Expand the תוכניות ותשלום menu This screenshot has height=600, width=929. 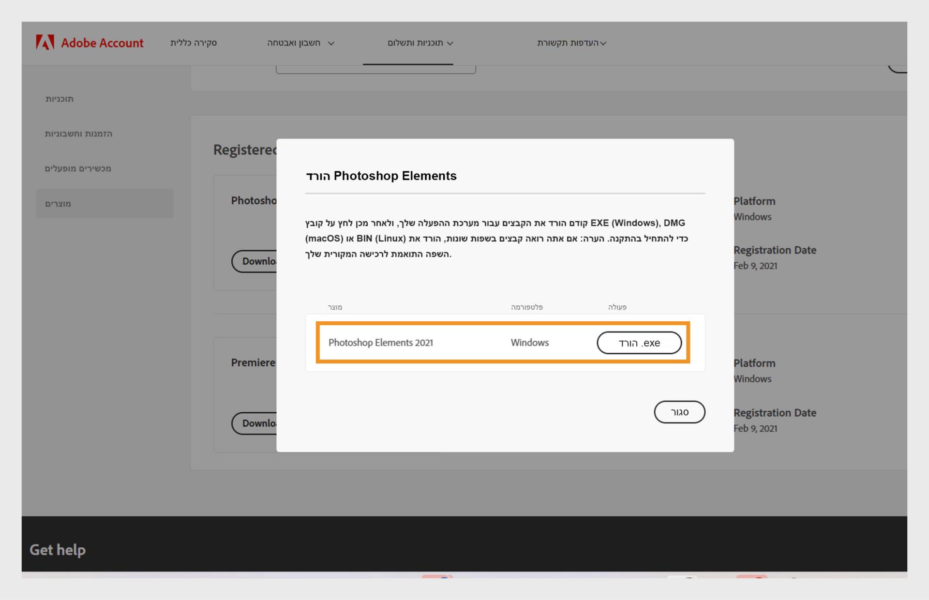[415, 43]
